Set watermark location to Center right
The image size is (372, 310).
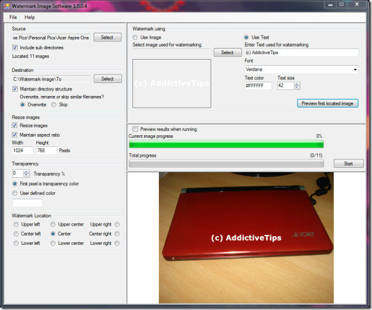[117, 234]
